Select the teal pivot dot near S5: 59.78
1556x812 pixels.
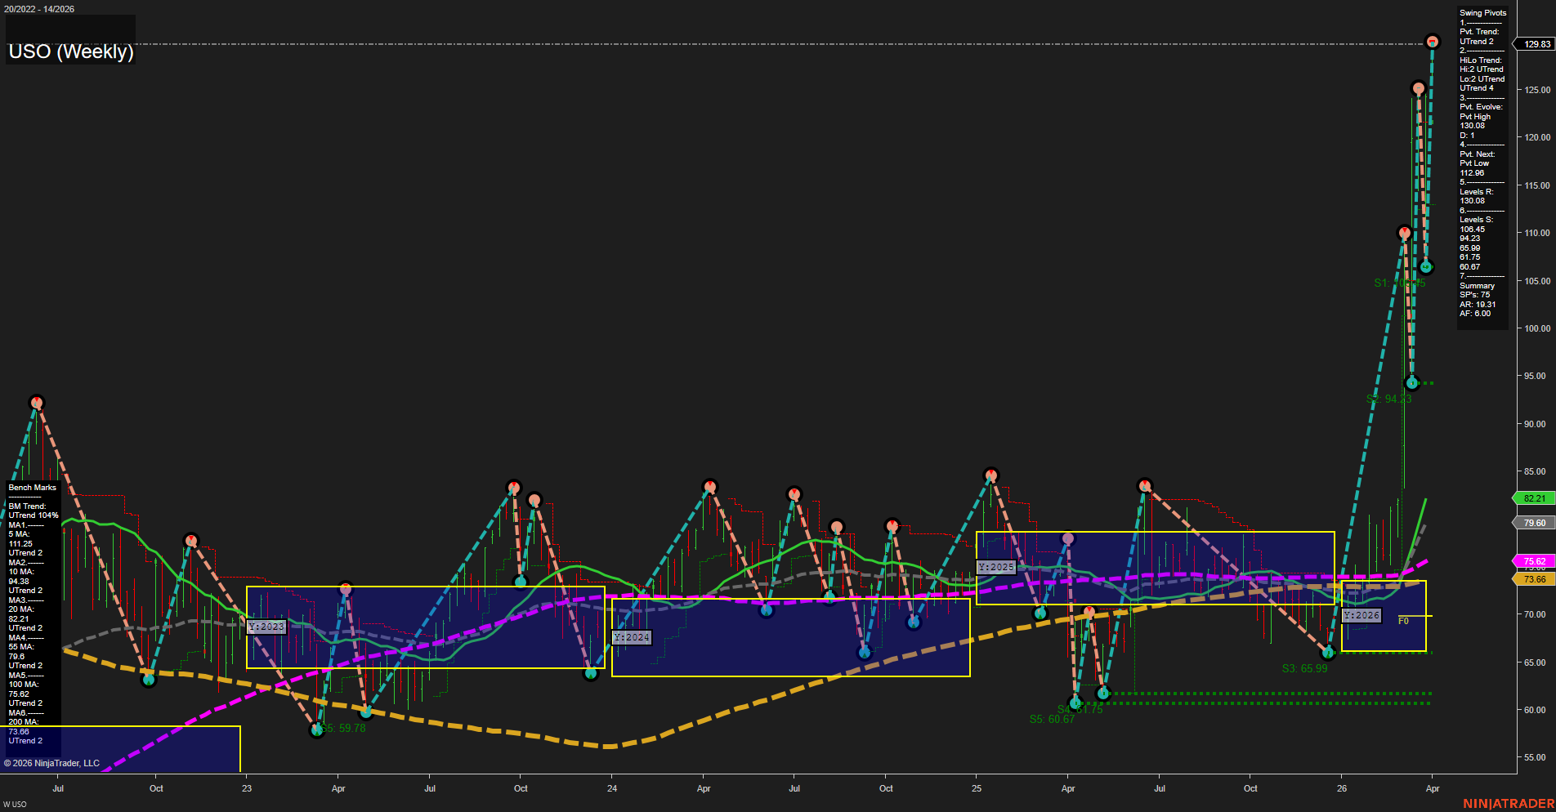point(317,729)
